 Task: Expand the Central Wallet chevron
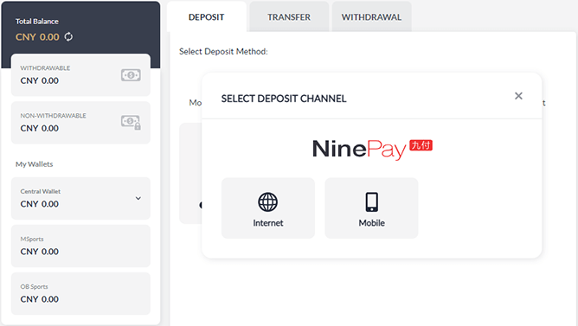click(138, 198)
